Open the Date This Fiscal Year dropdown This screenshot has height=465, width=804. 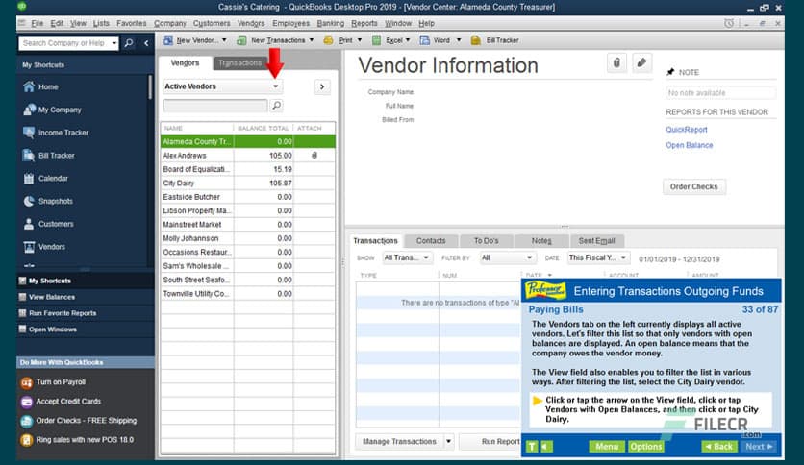point(598,257)
